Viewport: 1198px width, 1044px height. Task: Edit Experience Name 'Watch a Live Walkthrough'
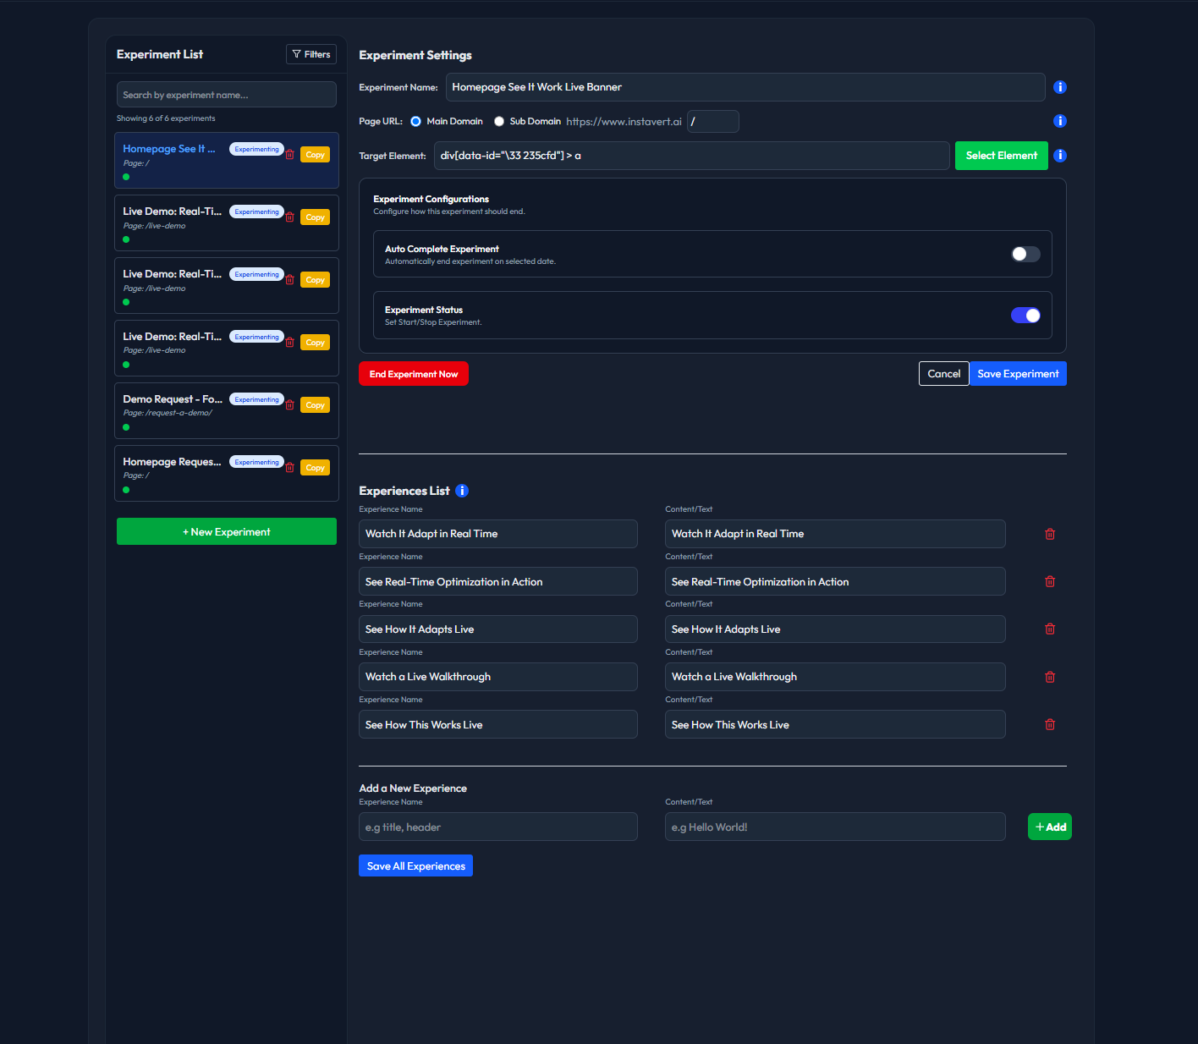tap(498, 677)
